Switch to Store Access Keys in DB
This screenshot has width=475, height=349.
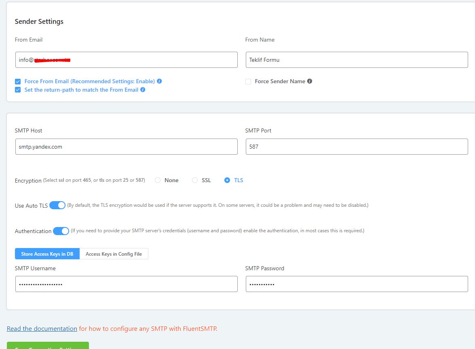click(47, 254)
